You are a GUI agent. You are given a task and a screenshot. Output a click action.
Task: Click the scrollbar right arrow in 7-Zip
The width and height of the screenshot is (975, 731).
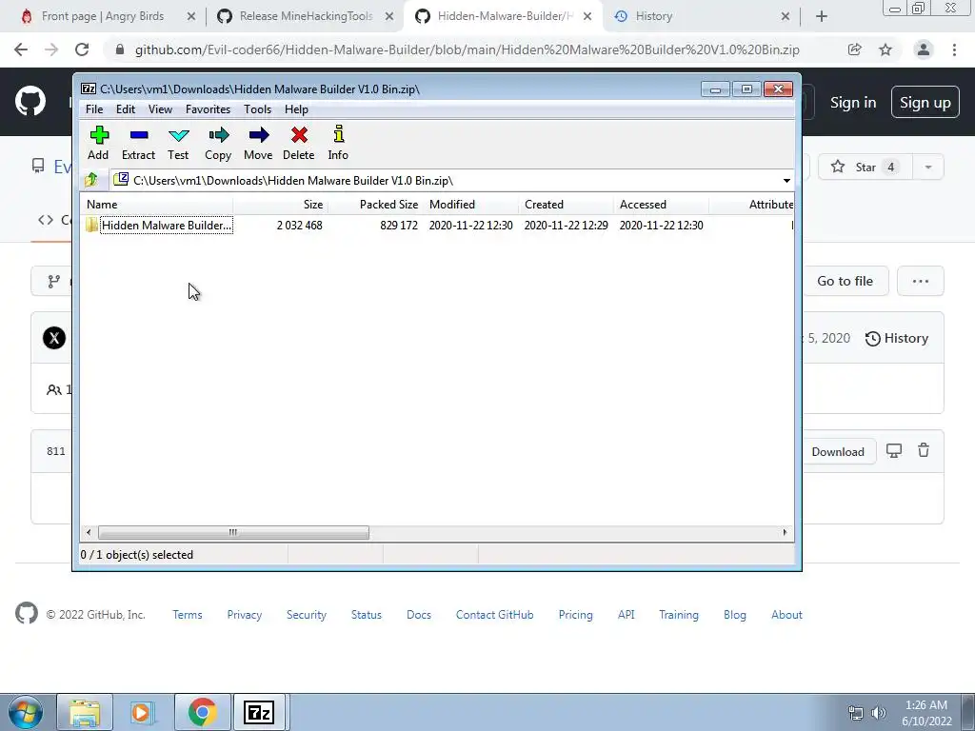pyautogui.click(x=785, y=533)
